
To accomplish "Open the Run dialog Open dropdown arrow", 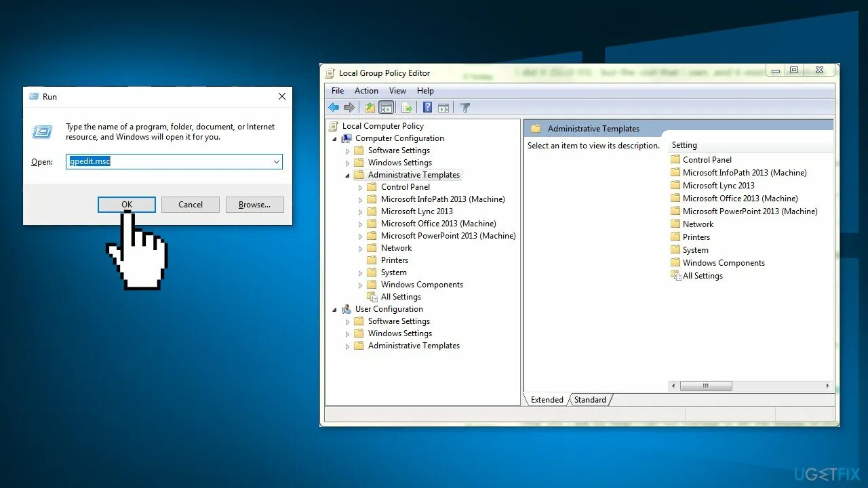I will [276, 162].
